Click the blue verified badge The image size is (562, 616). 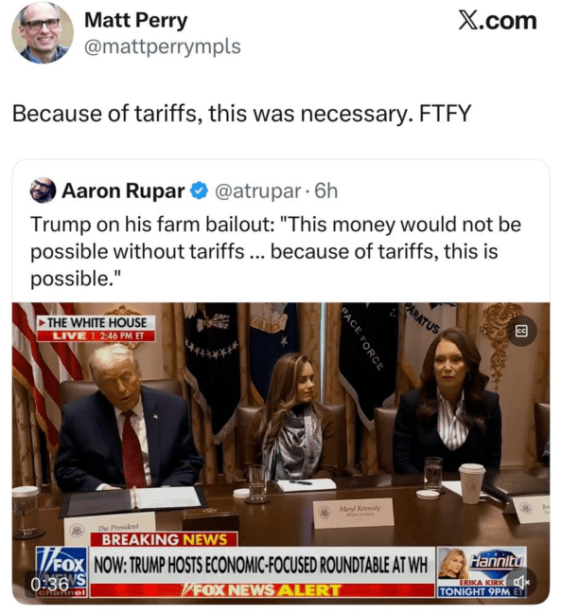point(199,190)
